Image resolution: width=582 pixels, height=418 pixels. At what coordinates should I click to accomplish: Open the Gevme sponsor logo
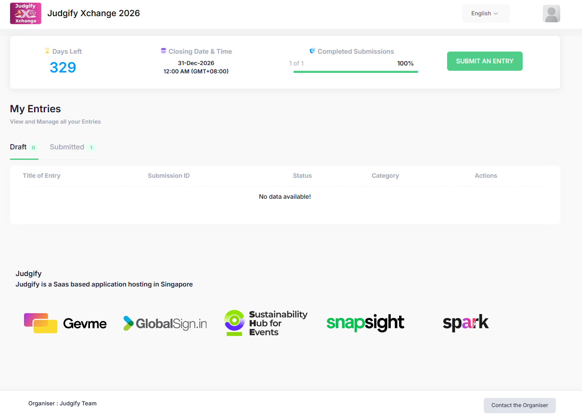coord(65,323)
